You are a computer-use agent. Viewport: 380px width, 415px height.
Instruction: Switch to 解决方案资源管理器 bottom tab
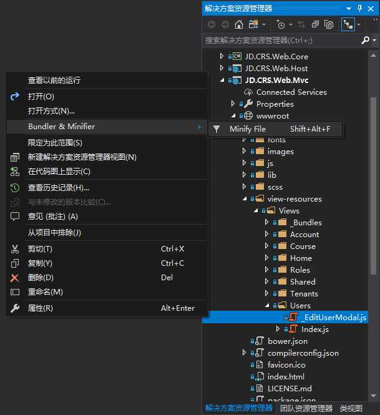tap(239, 408)
